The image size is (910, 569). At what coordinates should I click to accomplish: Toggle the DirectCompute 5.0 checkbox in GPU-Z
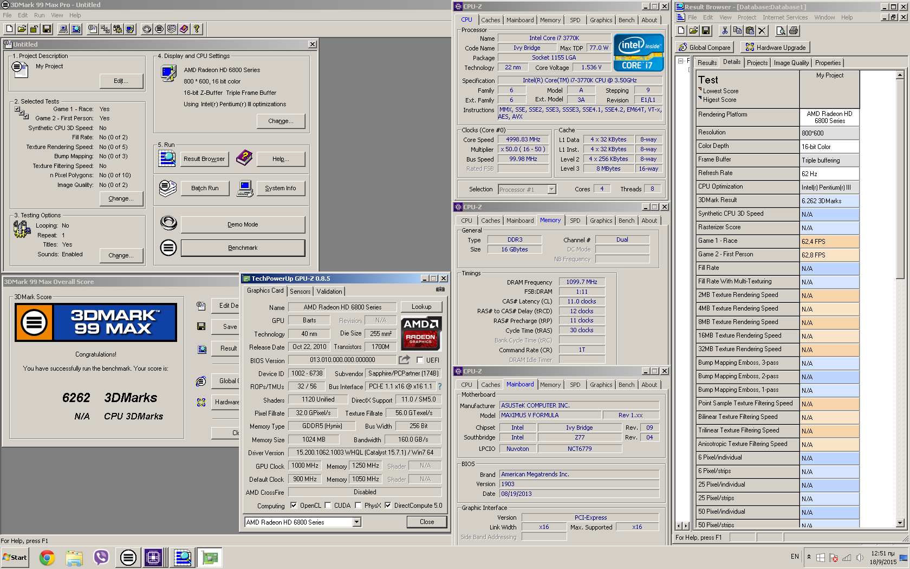click(x=388, y=506)
